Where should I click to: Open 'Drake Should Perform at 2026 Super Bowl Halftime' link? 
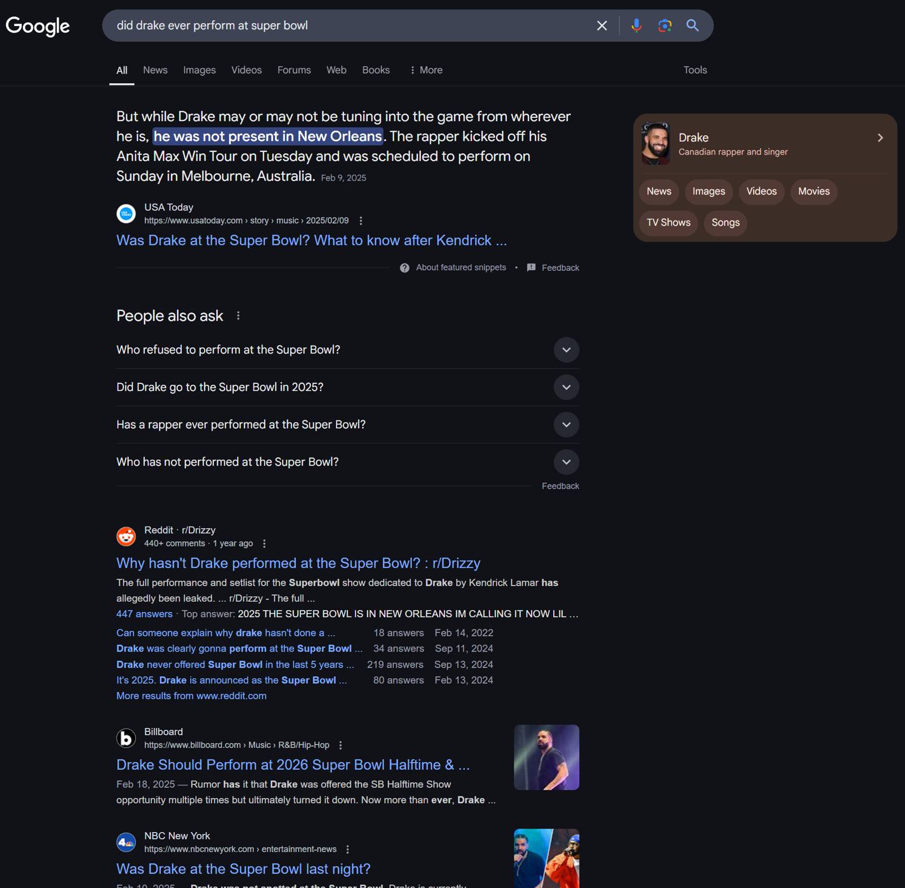point(293,765)
